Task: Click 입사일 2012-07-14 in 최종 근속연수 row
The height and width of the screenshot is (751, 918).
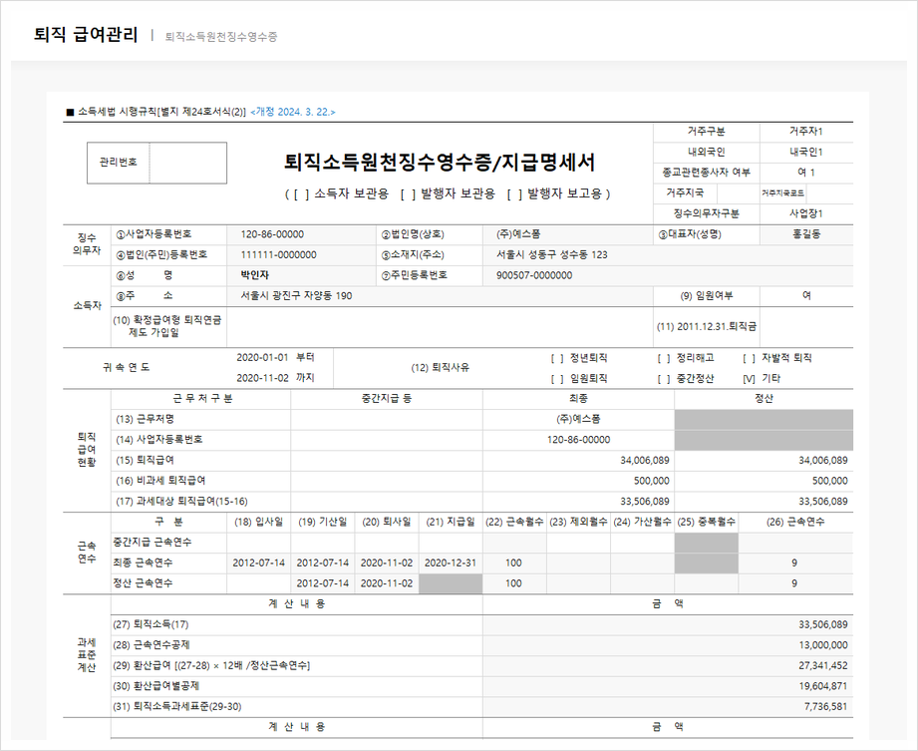Action: (x=259, y=563)
